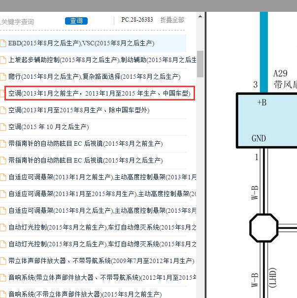Open 带立体声部件放大器、不带导航系统(2009年7月至2012年1月生产)
This screenshot has width=297, height=298.
pyautogui.click(x=101, y=261)
